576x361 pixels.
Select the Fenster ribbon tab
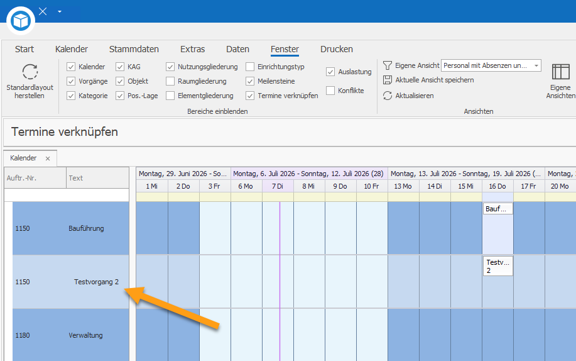pos(285,49)
